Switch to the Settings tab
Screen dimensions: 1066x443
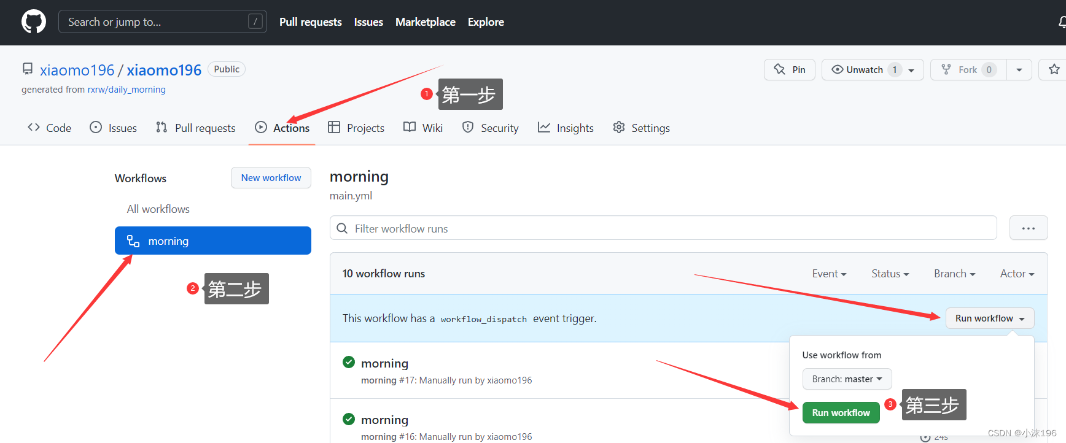642,128
